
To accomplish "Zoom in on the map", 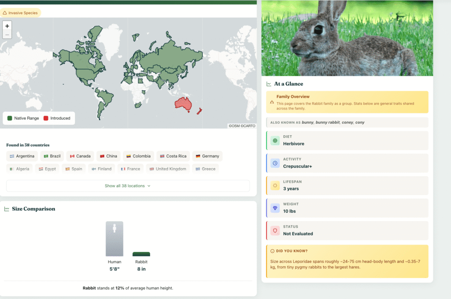I will 7,26.
